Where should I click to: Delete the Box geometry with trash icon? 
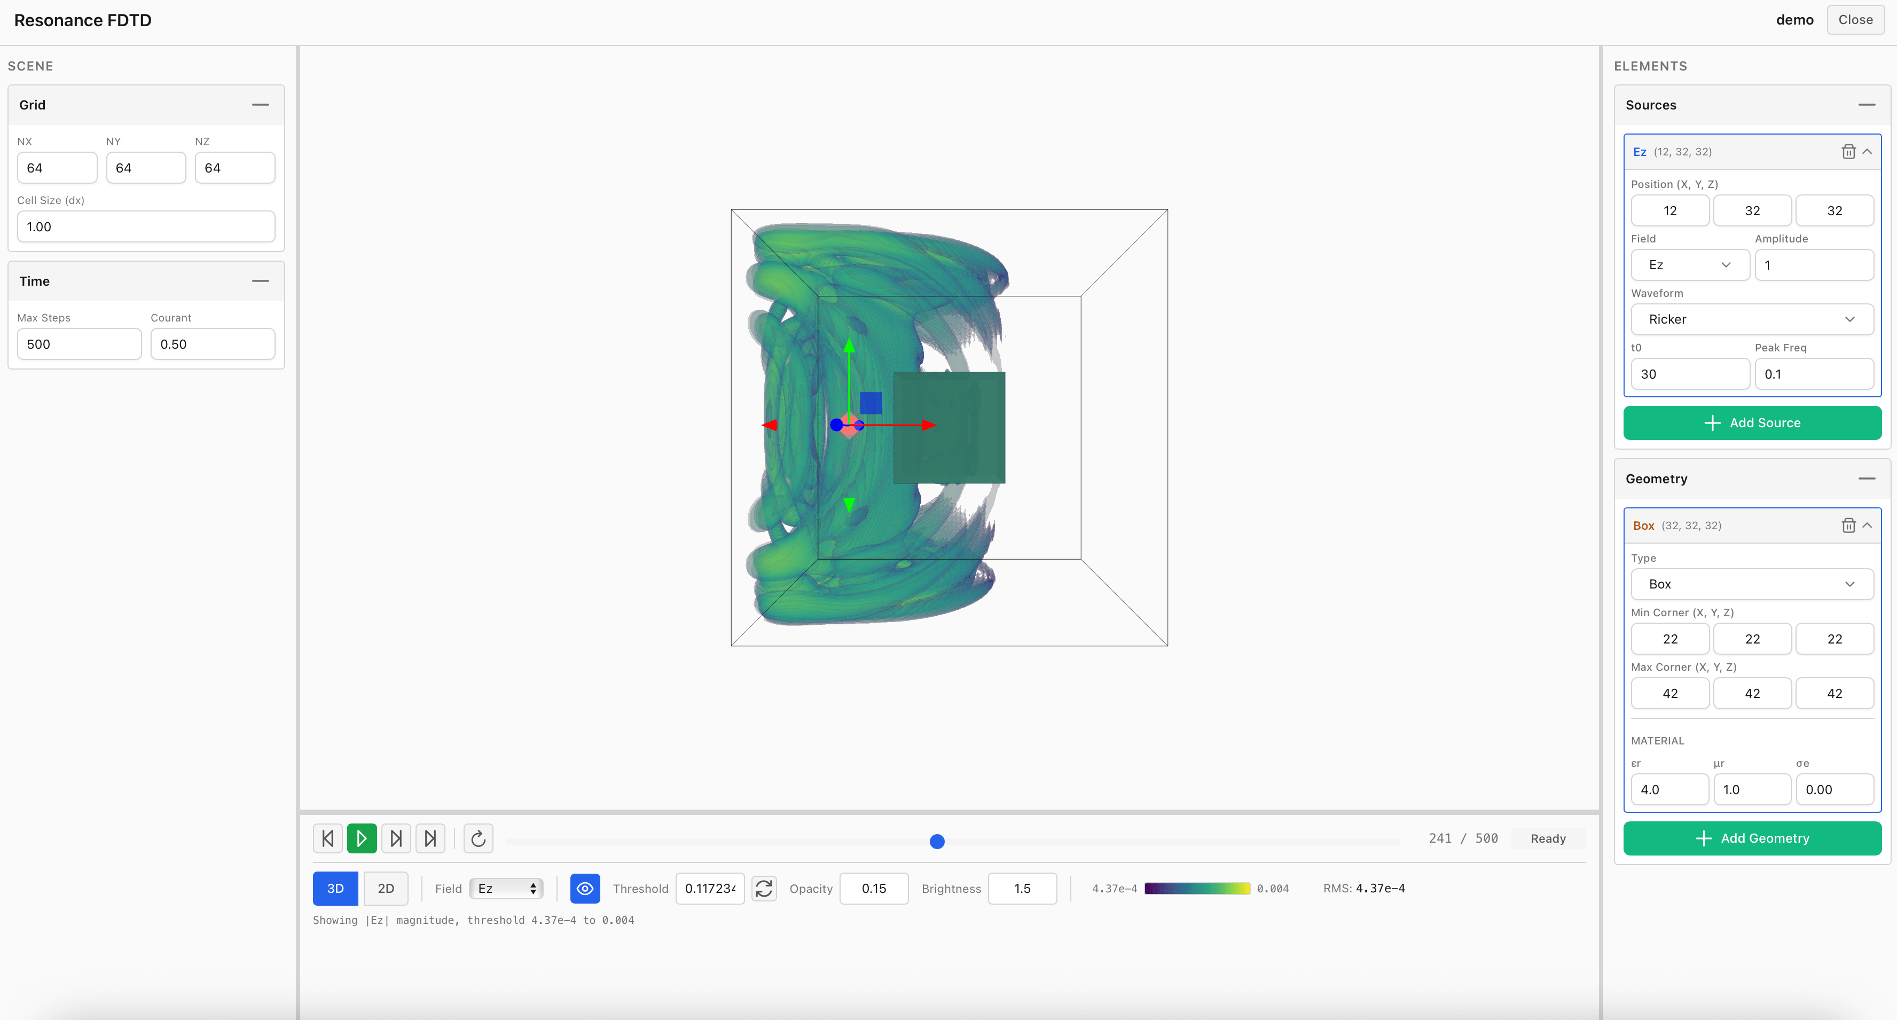click(1848, 525)
